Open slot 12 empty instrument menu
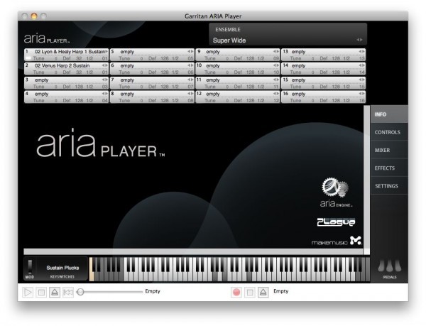This screenshot has height=326, width=426. [276, 94]
